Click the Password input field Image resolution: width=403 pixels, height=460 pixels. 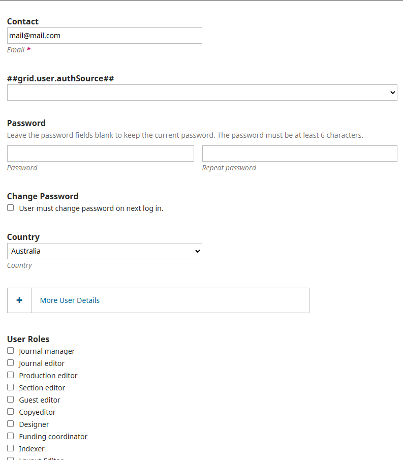point(101,154)
